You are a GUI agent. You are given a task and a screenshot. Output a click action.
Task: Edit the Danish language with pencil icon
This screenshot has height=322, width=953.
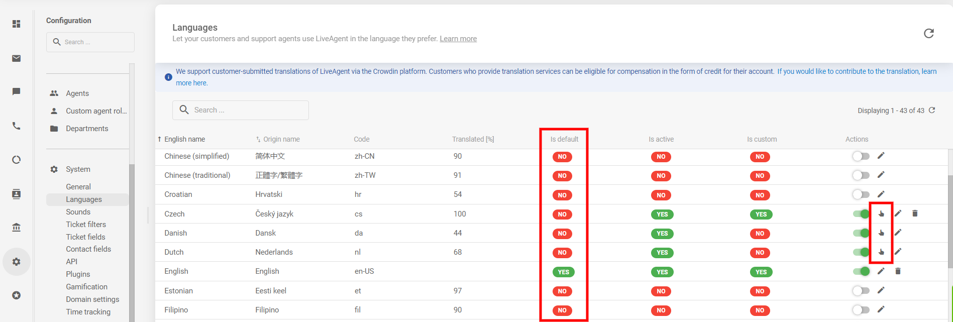pos(898,232)
